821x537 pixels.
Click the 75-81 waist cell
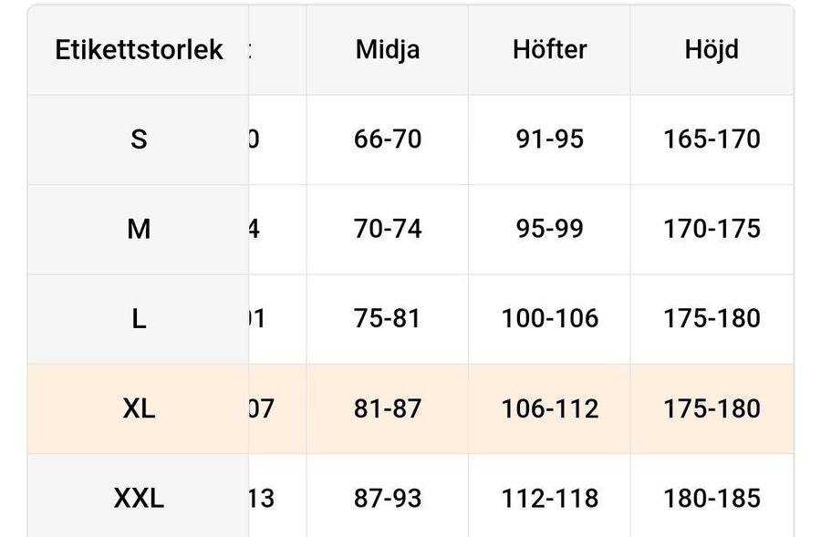click(x=388, y=319)
